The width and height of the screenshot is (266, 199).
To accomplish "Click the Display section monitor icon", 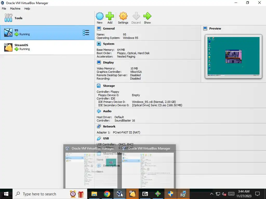I will (x=99, y=62).
